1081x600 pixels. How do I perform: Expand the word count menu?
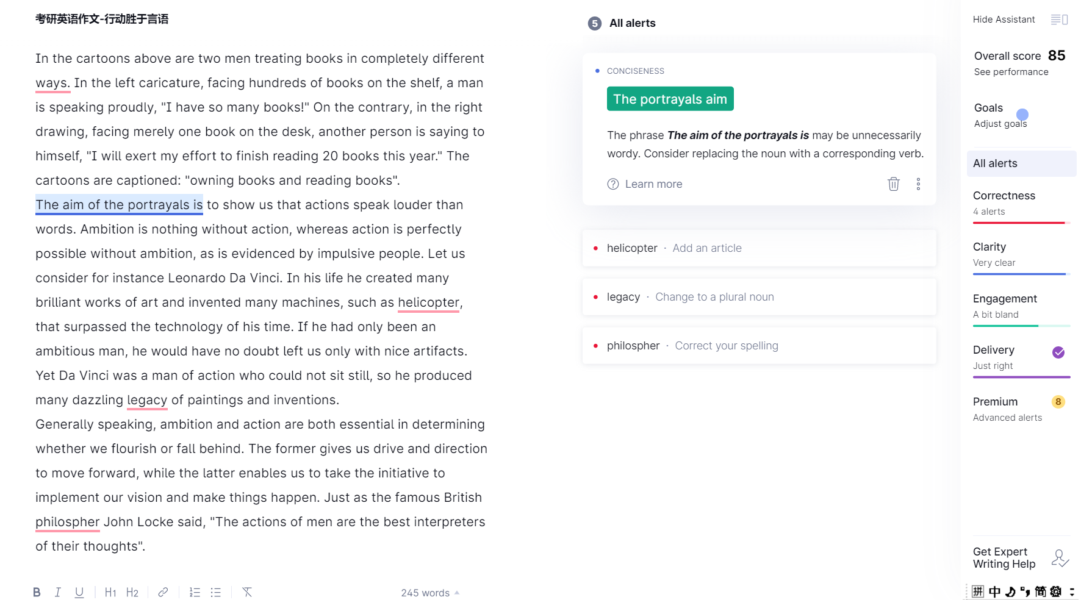click(430, 593)
